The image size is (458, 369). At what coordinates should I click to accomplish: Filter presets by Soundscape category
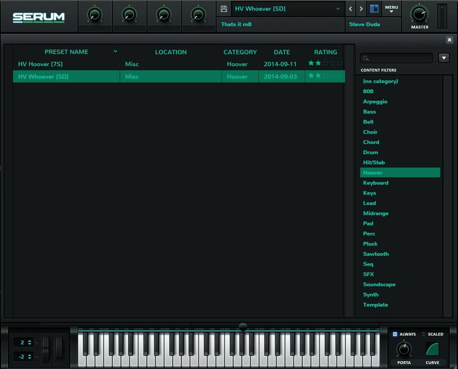tap(379, 284)
